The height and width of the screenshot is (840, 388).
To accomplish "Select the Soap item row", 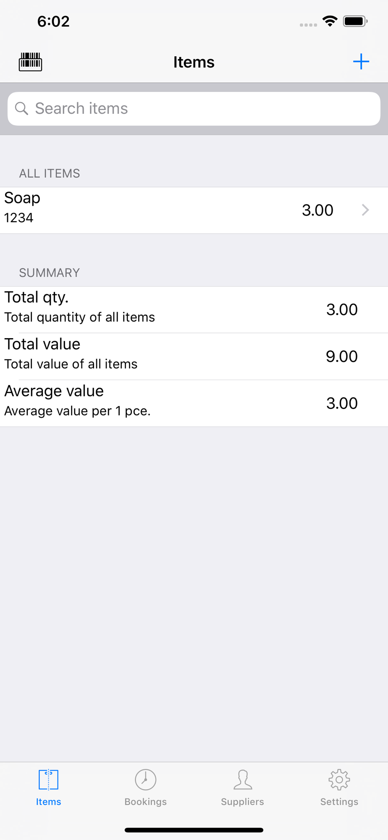I will pos(194,210).
